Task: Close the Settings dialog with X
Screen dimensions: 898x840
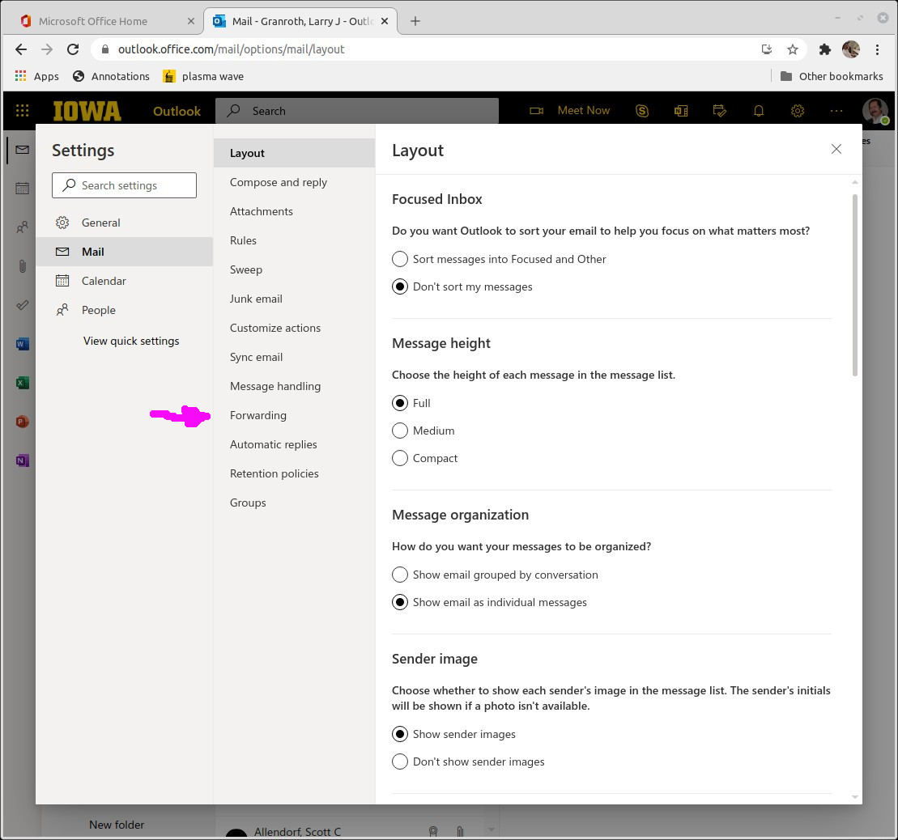Action: [836, 149]
